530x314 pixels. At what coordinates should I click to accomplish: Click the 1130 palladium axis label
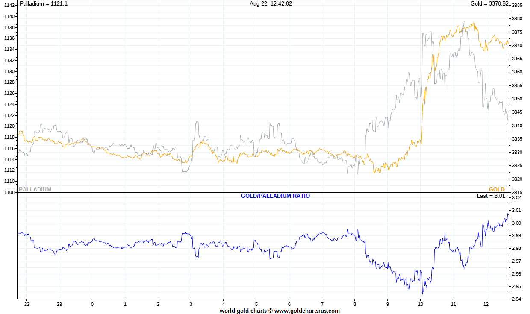click(x=9, y=71)
